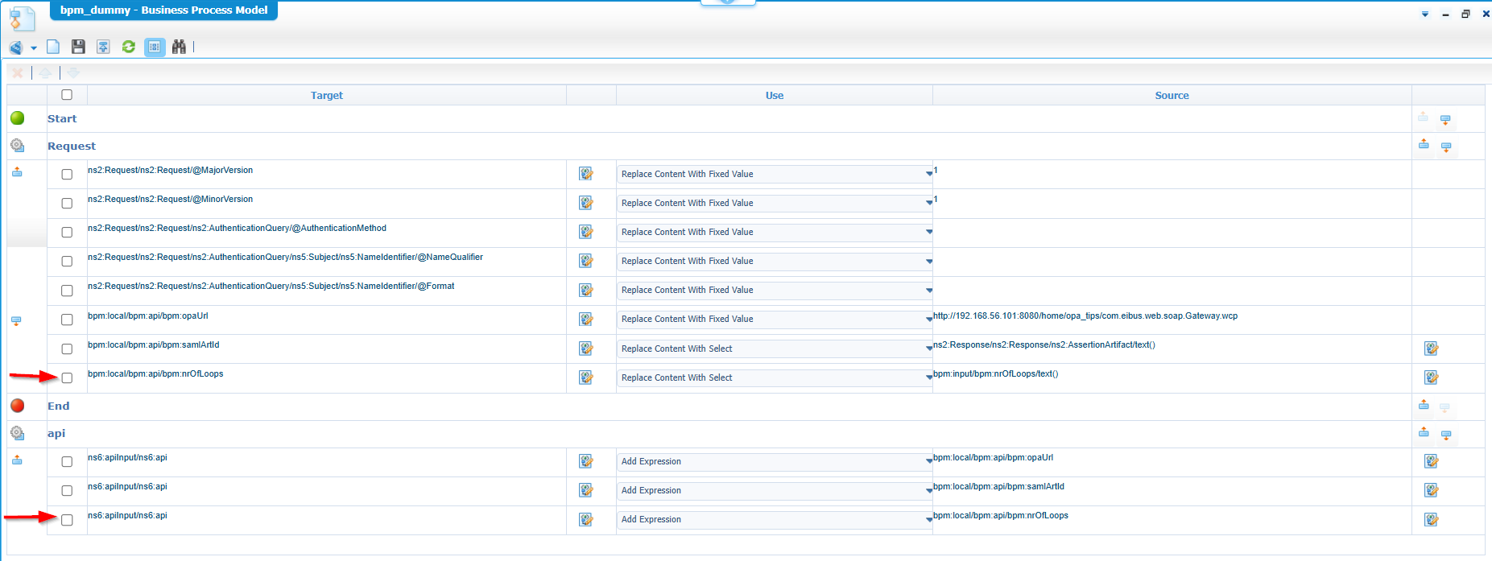Viewport: 1492px width, 561px height.
Task: Toggle the select-all checkbox in table header
Action: coord(67,95)
